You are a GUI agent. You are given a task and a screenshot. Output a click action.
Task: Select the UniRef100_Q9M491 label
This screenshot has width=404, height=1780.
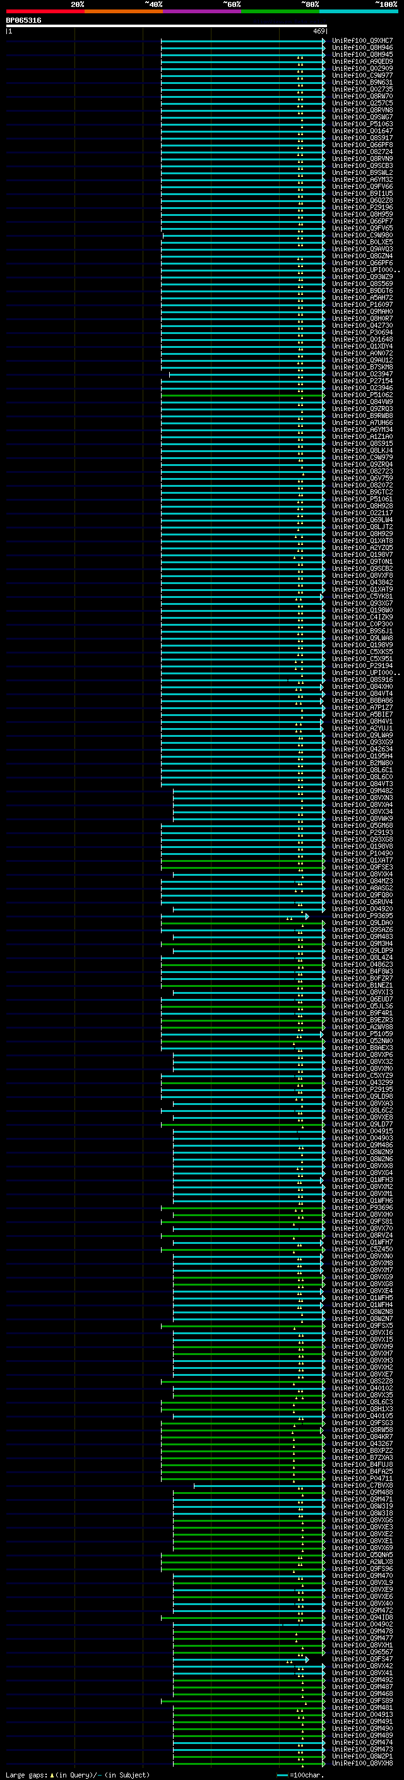coord(362,1722)
